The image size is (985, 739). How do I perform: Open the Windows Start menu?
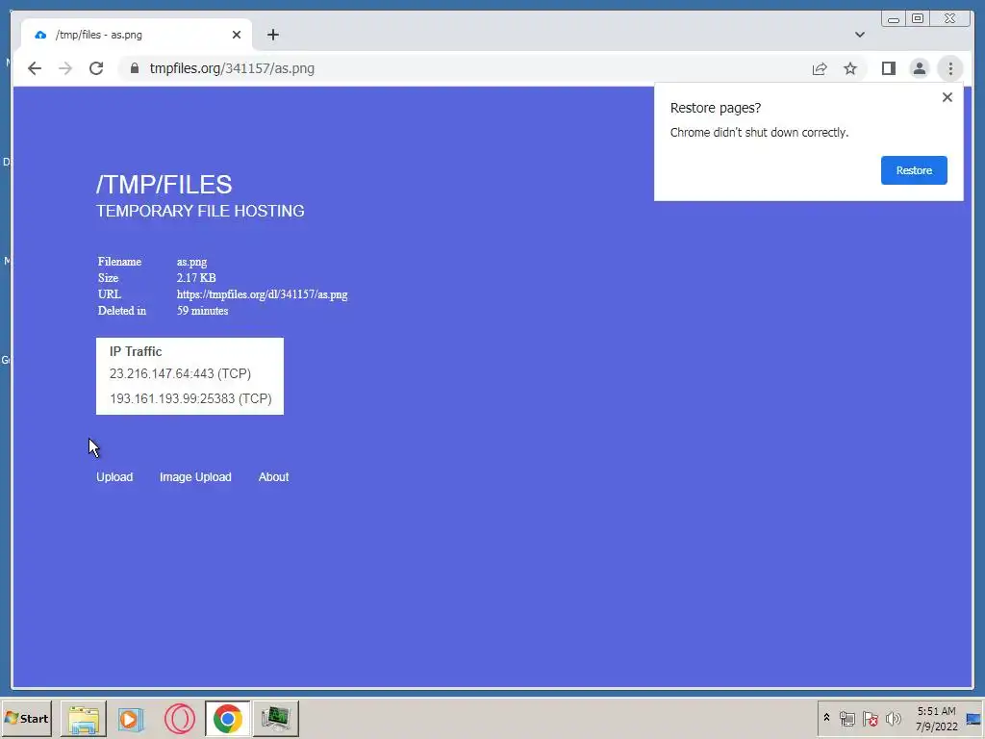point(26,718)
